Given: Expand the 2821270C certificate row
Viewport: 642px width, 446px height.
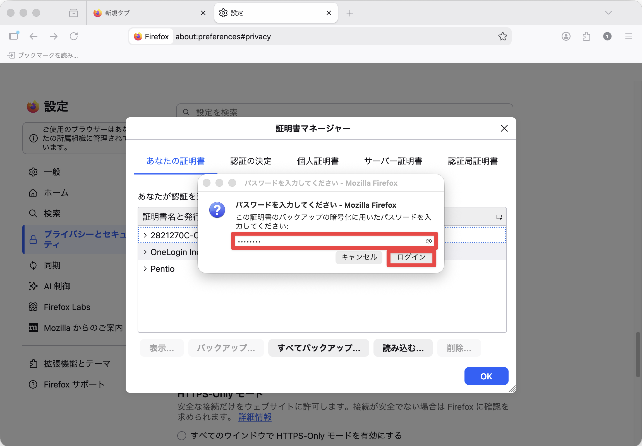Looking at the screenshot, I should point(145,235).
